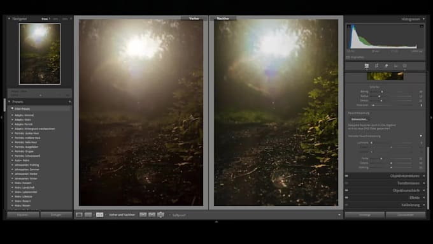
Task: Click the sharpening mask warning icon by Maskieren
Action: [421, 105]
